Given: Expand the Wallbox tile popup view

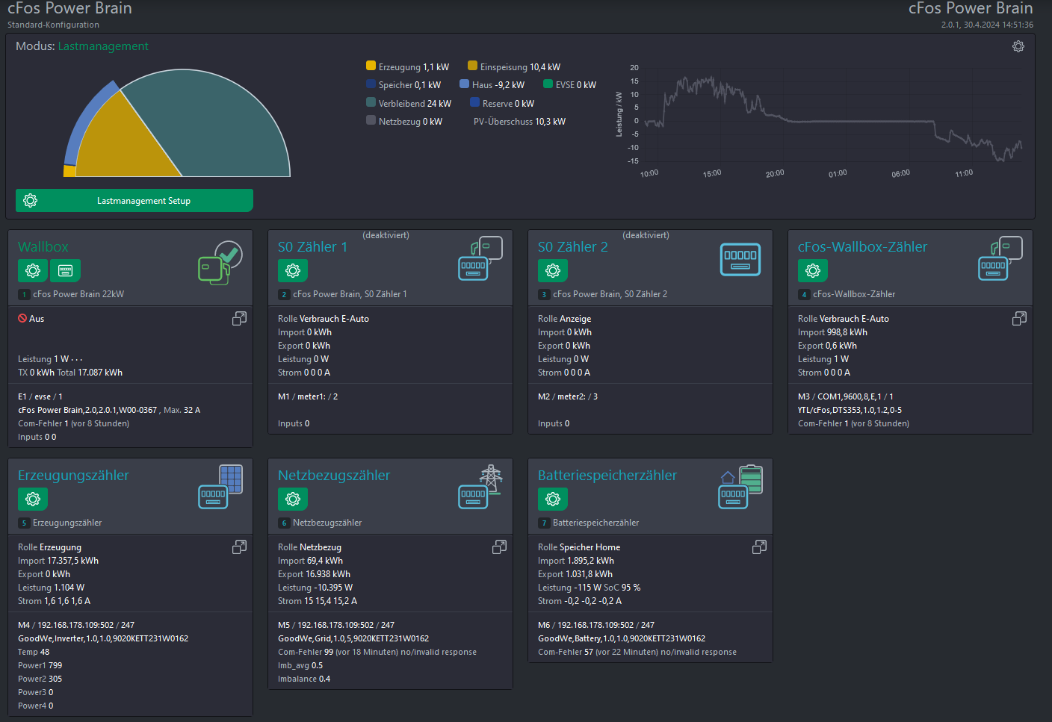Looking at the screenshot, I should 239,319.
